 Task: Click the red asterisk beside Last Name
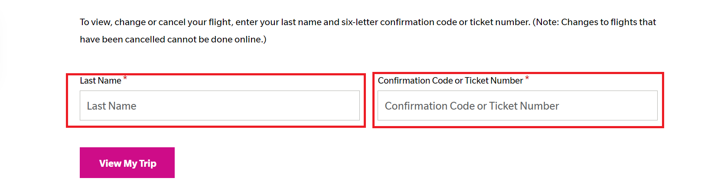[125, 78]
